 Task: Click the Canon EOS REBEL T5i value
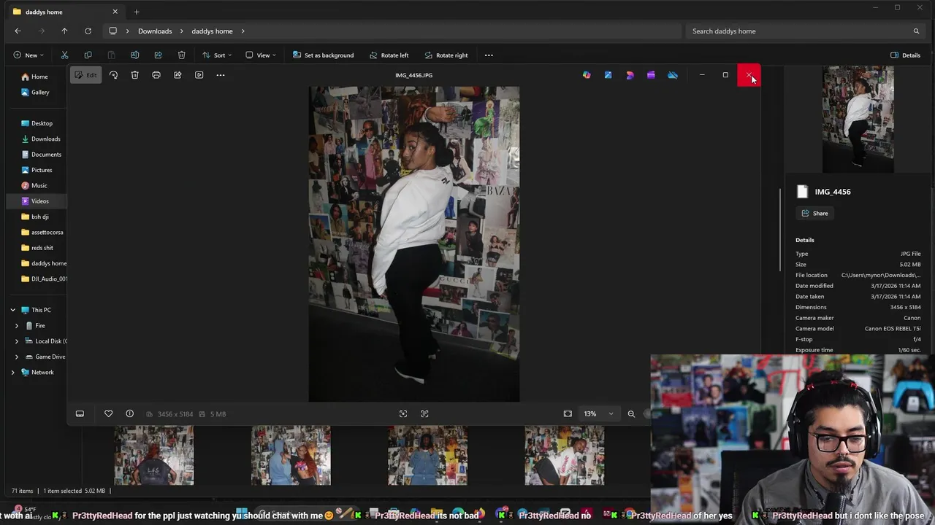coord(893,329)
